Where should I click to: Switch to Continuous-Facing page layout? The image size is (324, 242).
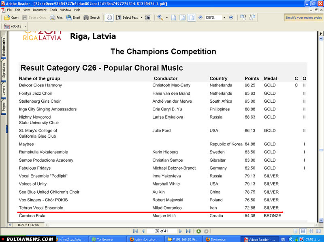(x=311, y=231)
